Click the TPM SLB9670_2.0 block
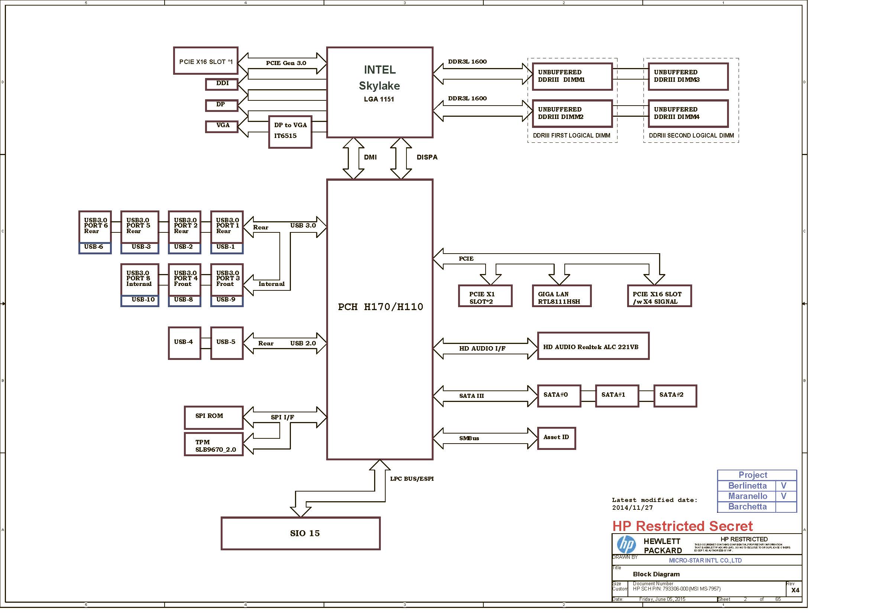This screenshot has height=615, width=869. click(214, 444)
